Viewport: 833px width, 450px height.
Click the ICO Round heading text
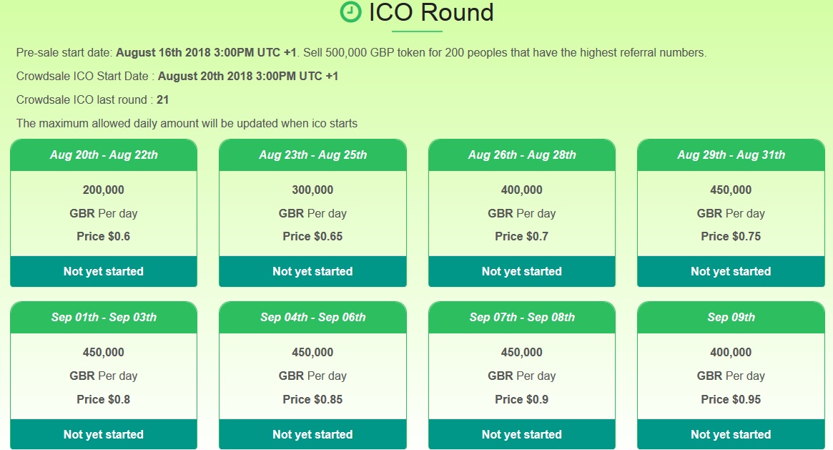(x=431, y=12)
